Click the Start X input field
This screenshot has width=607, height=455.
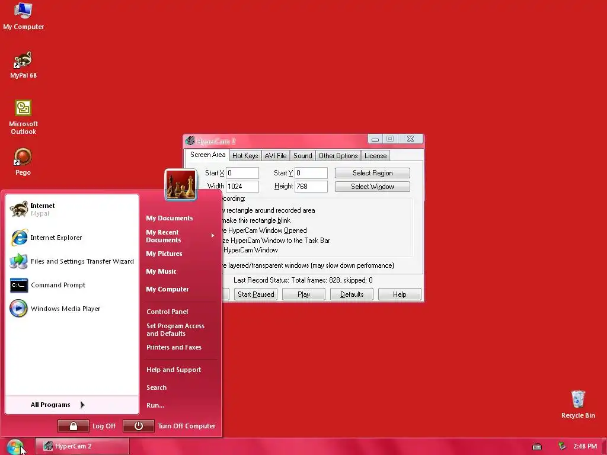242,173
